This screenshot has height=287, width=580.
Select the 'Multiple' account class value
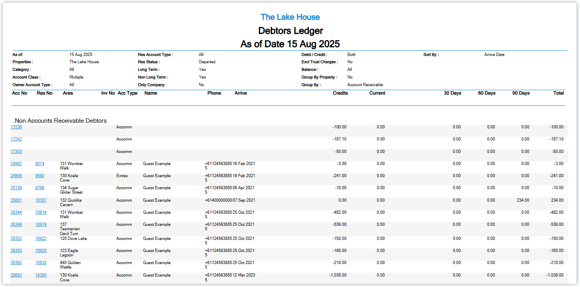click(x=77, y=77)
